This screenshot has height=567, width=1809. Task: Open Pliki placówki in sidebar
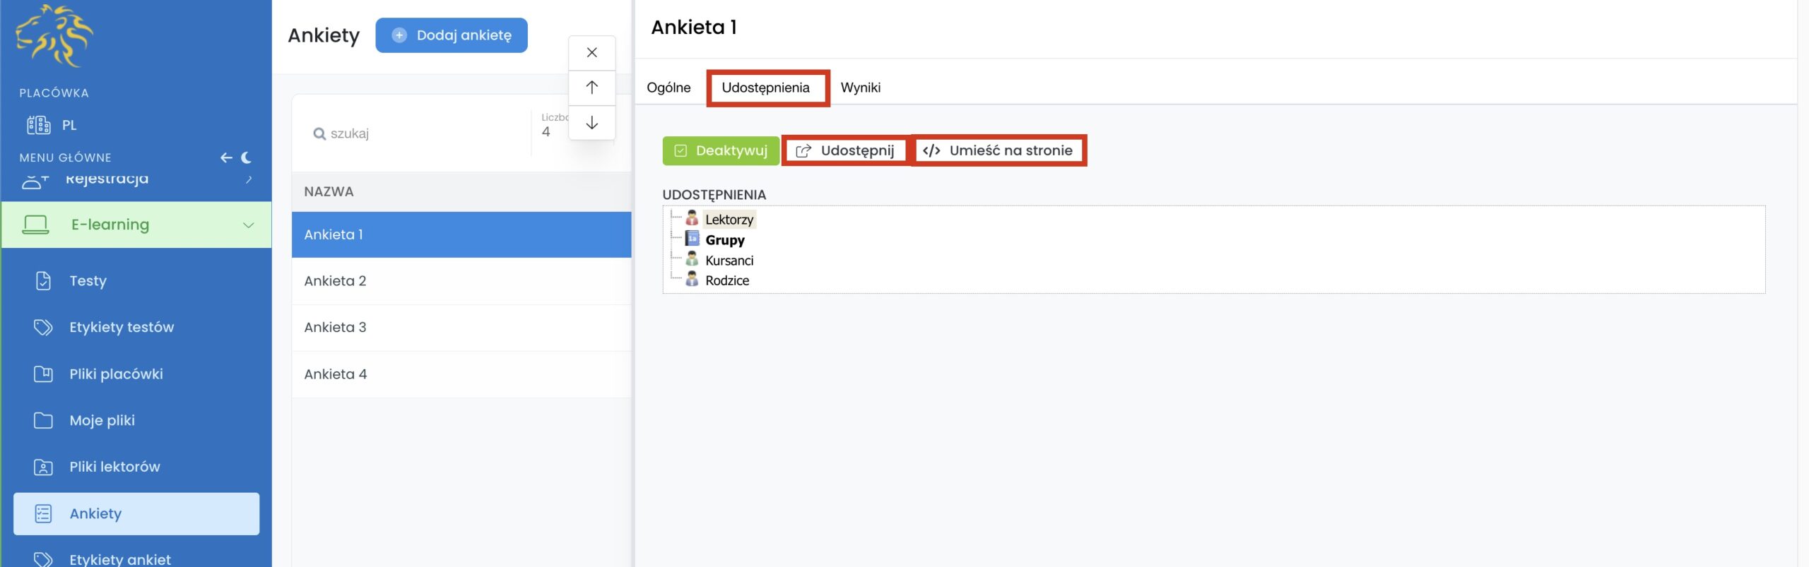pyautogui.click(x=116, y=374)
